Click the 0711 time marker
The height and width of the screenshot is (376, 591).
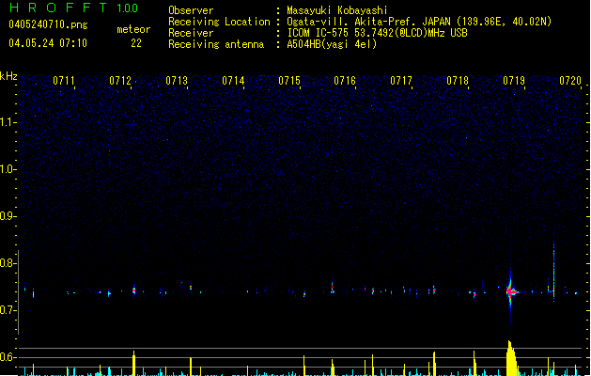pyautogui.click(x=64, y=81)
